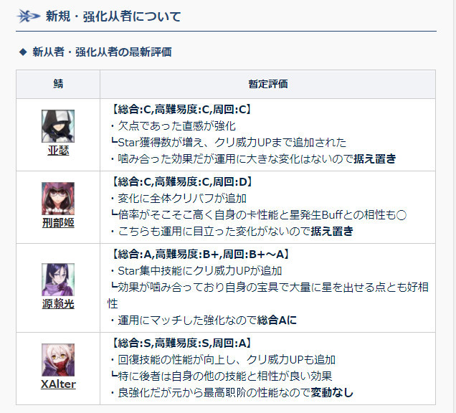Screen dimensions: 456x413
Task: Click the 暫定評価 column header
Action: [x=268, y=84]
